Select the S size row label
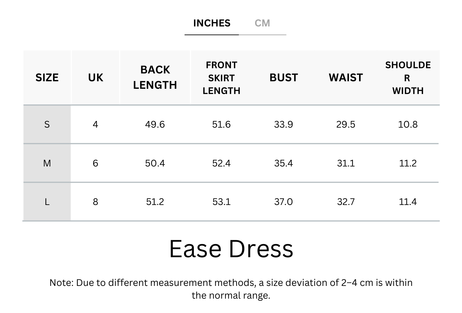This screenshot has height=313, width=462. 47,124
